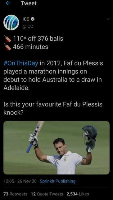Click the cricket bat emoji before 466 minutes
The height and width of the screenshot is (200, 113).
(7, 47)
